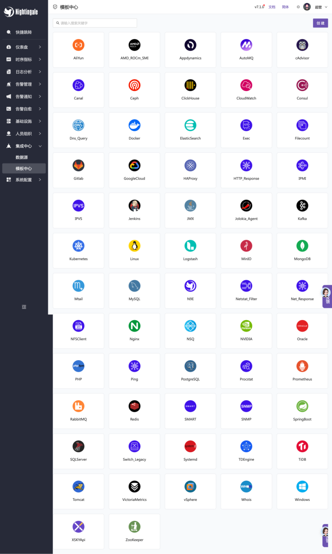Select the Nginx template icon
Screen dimensions: 332x554
point(135,326)
